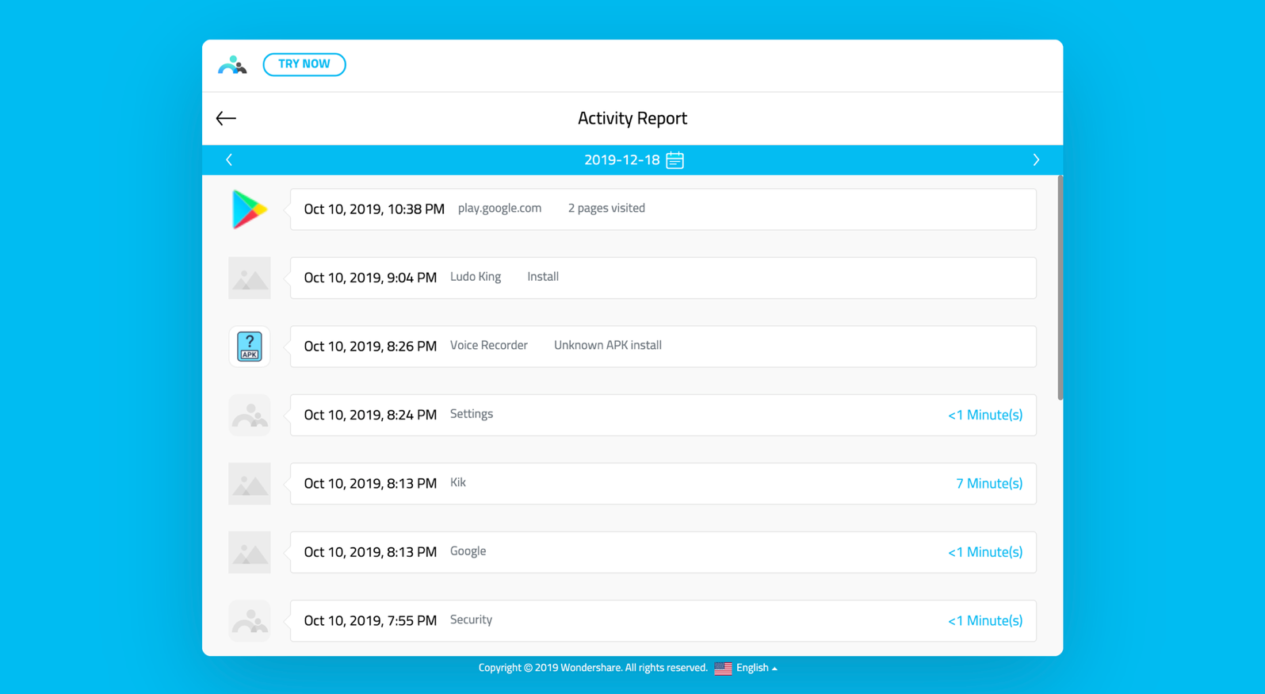Screen dimensions: 1265x694
Task: Click the Google row placeholder image
Action: (250, 552)
